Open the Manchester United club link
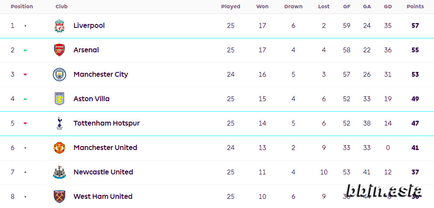434x208 pixels. point(105,147)
